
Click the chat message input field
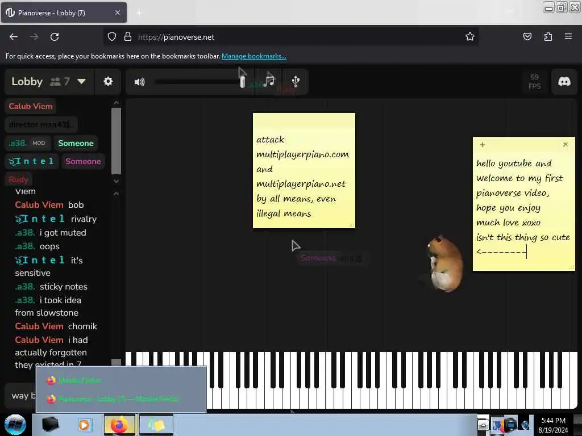(x=22, y=396)
